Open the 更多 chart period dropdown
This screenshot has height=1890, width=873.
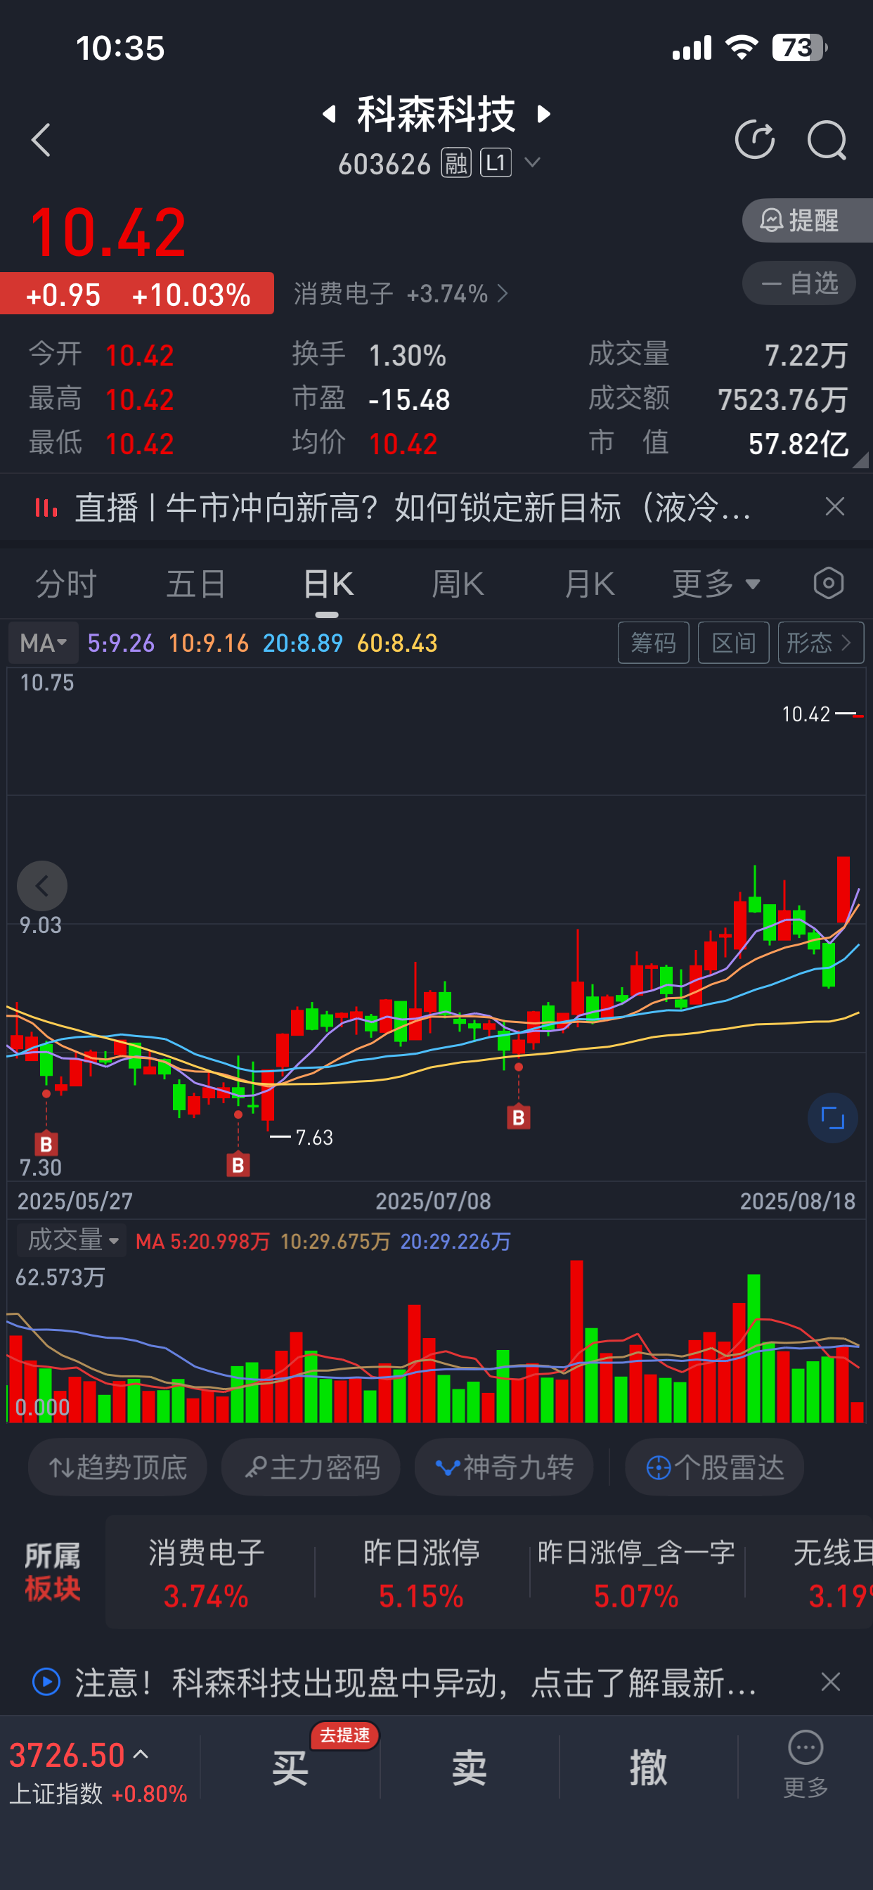tap(716, 584)
